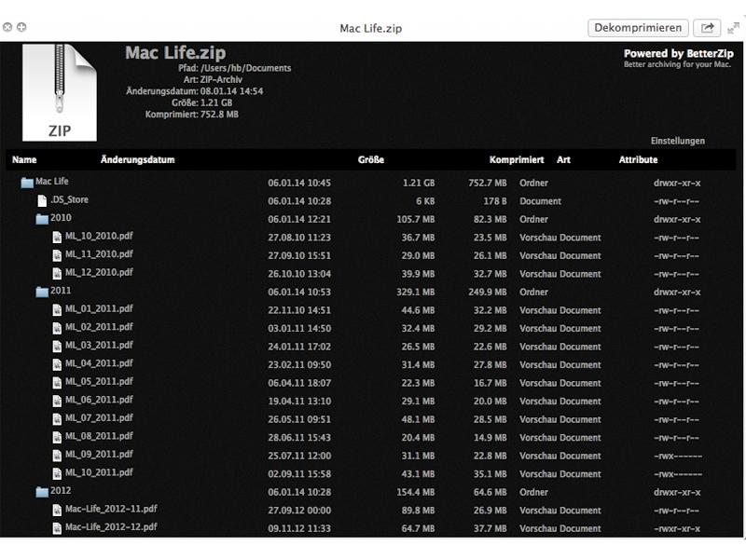Sort by the Name column header

pyautogui.click(x=24, y=159)
